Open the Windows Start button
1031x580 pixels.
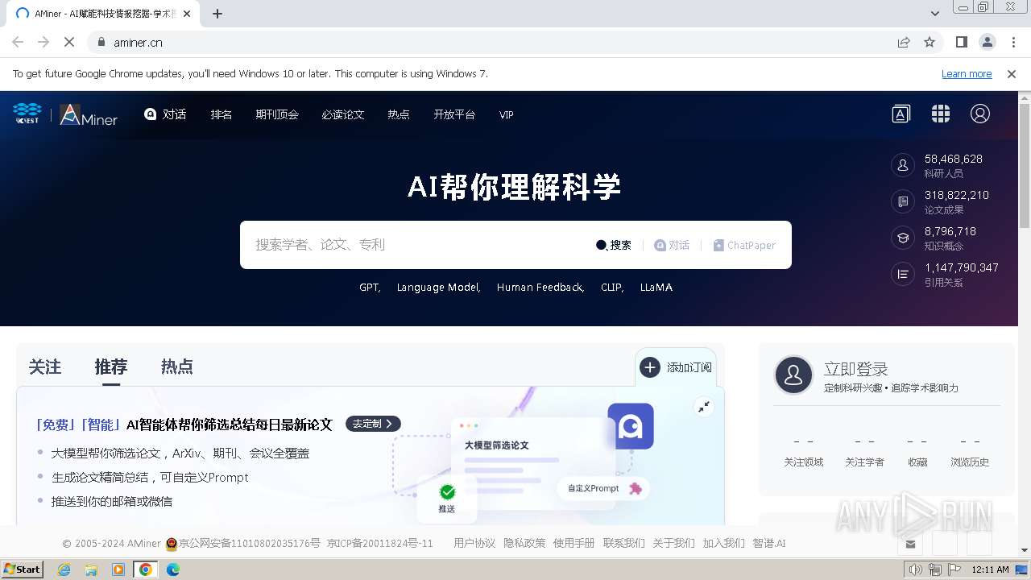(22, 569)
